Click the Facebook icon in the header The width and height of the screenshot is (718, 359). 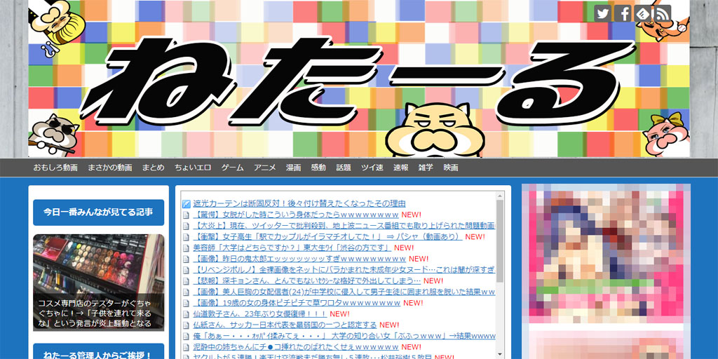coord(623,13)
